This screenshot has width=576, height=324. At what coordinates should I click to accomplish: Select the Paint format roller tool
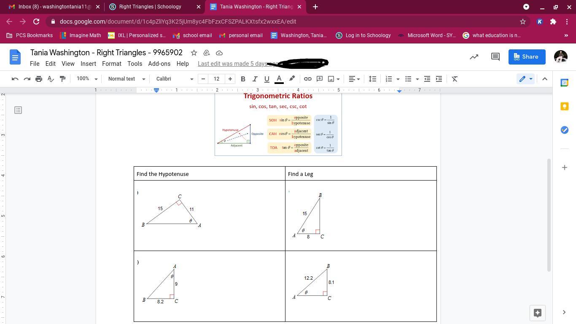62,79
